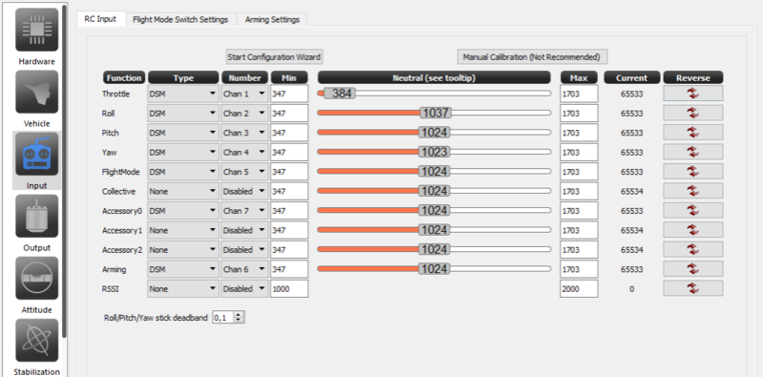The height and width of the screenshot is (377, 763).
Task: Select the RC Input tab
Action: [x=101, y=19]
